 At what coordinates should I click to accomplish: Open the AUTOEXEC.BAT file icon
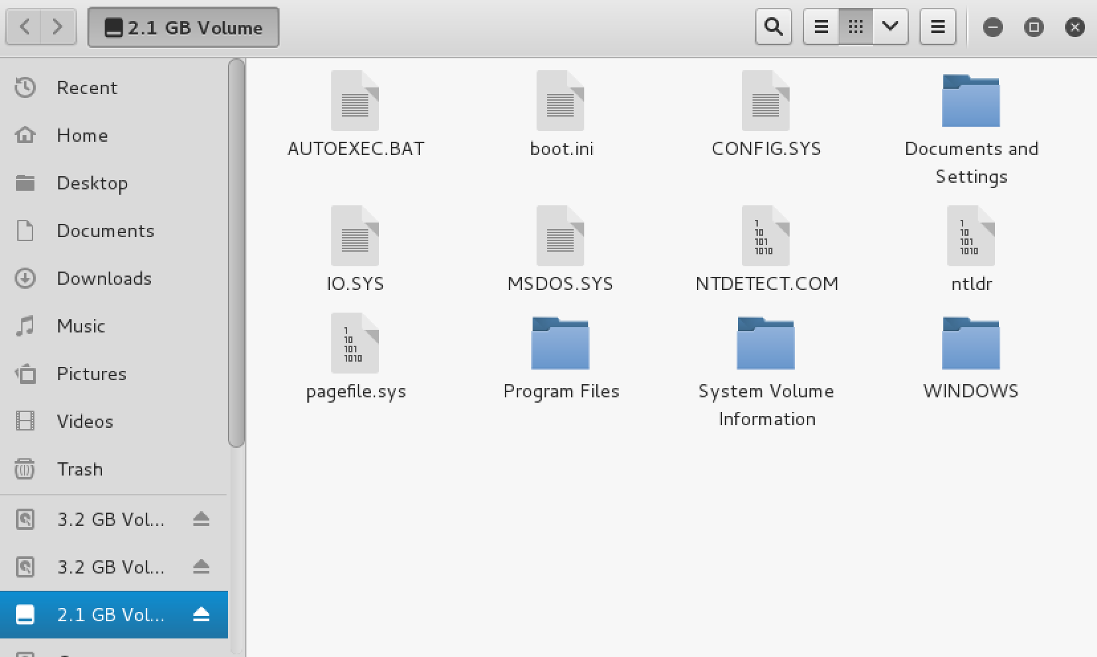pyautogui.click(x=355, y=101)
